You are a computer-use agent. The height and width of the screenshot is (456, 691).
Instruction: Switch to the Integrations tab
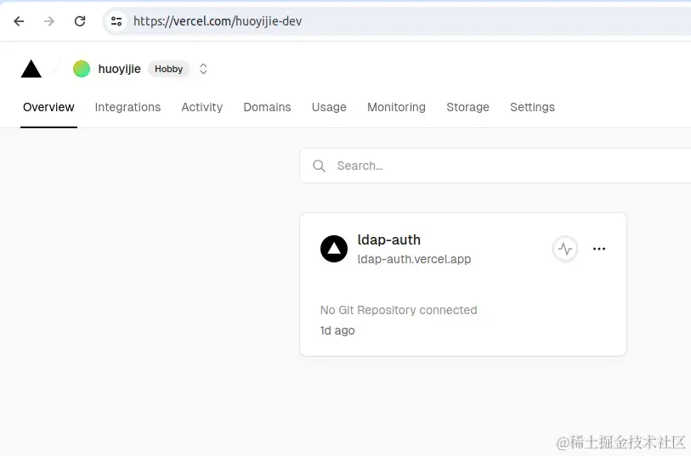(127, 107)
